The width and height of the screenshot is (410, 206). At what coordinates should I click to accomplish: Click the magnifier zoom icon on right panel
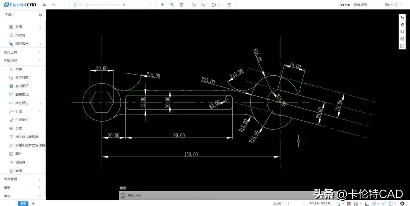click(402, 39)
